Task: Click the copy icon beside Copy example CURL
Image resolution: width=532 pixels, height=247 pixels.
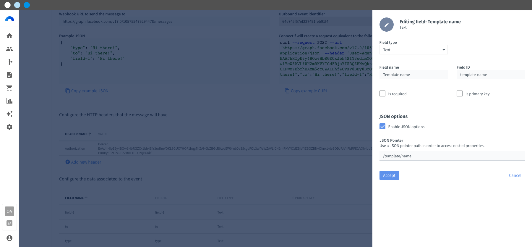Action: point(287,91)
